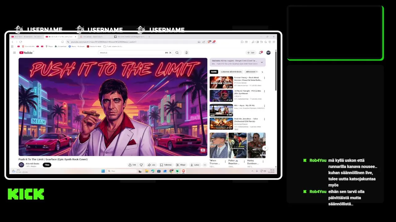
Task: Open the Windows Start button
Action: click(x=103, y=171)
